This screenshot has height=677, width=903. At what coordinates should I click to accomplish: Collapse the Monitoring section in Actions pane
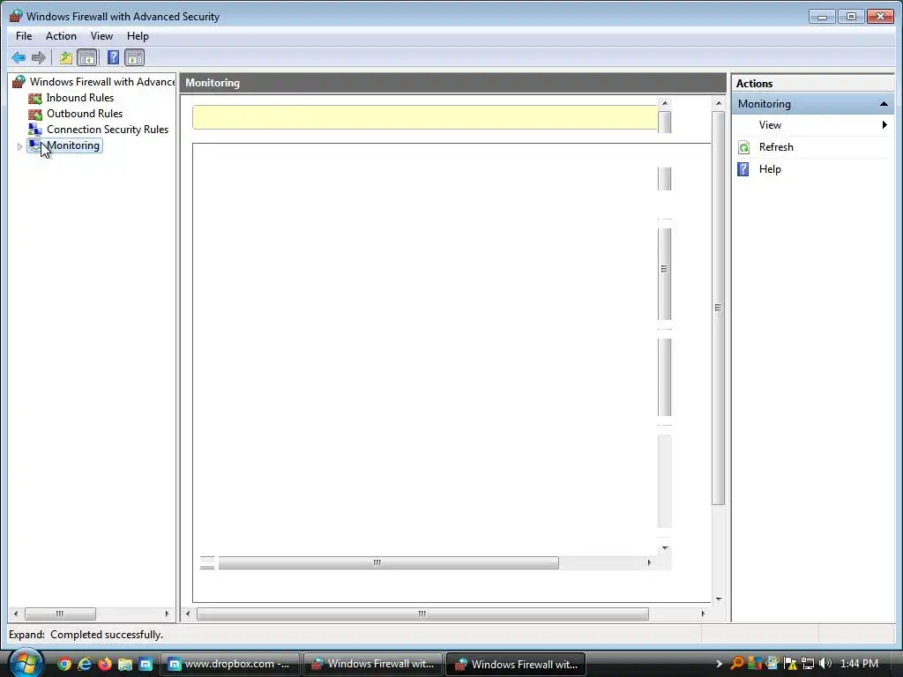click(884, 104)
